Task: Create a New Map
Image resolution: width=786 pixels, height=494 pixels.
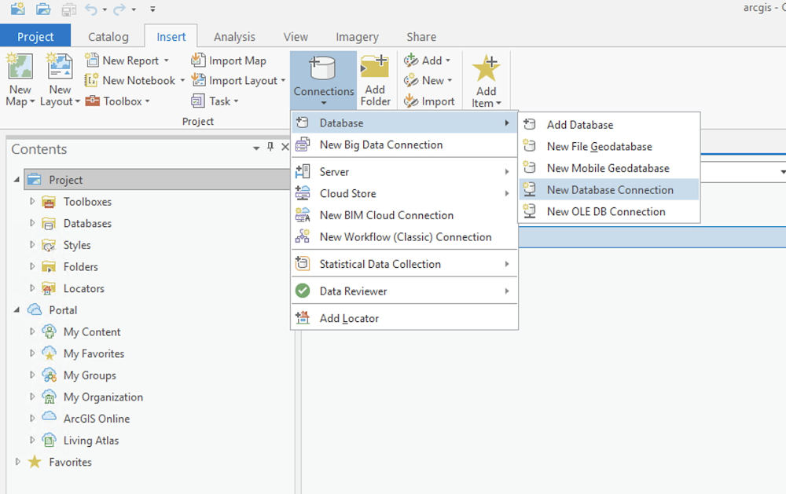Action: tap(19, 79)
